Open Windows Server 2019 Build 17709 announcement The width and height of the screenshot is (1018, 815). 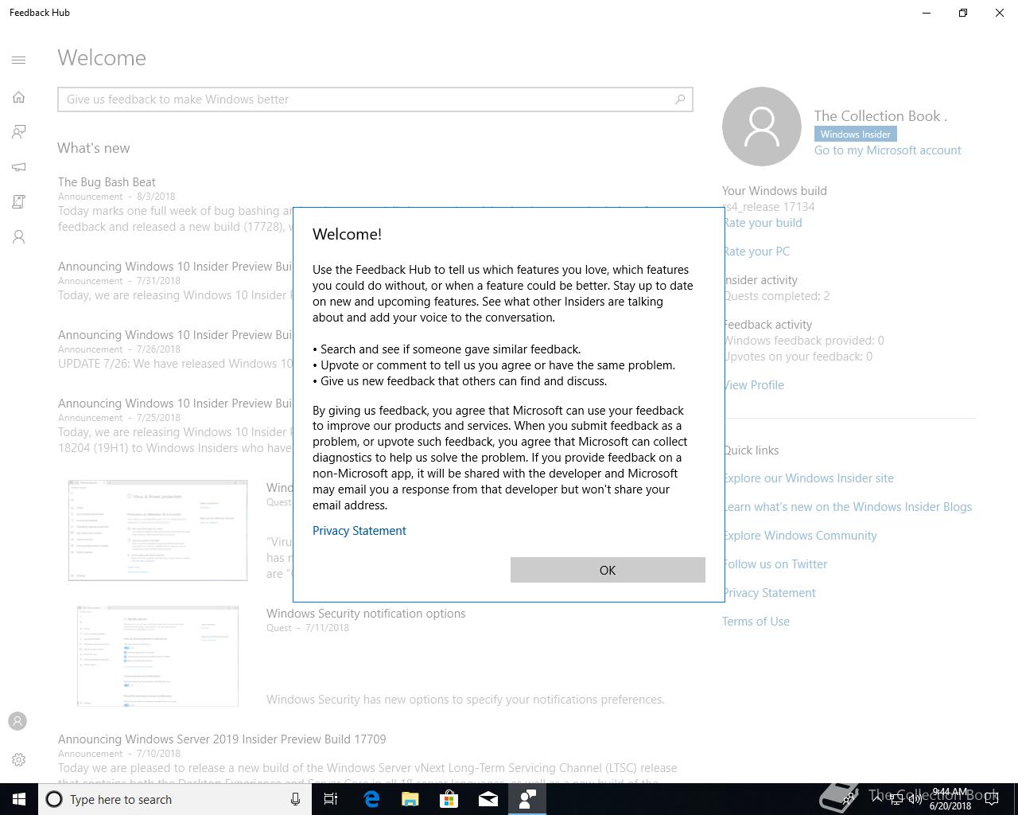[x=222, y=739]
